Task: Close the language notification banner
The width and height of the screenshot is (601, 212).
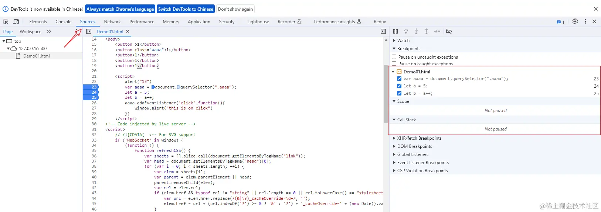Action: pyautogui.click(x=596, y=9)
